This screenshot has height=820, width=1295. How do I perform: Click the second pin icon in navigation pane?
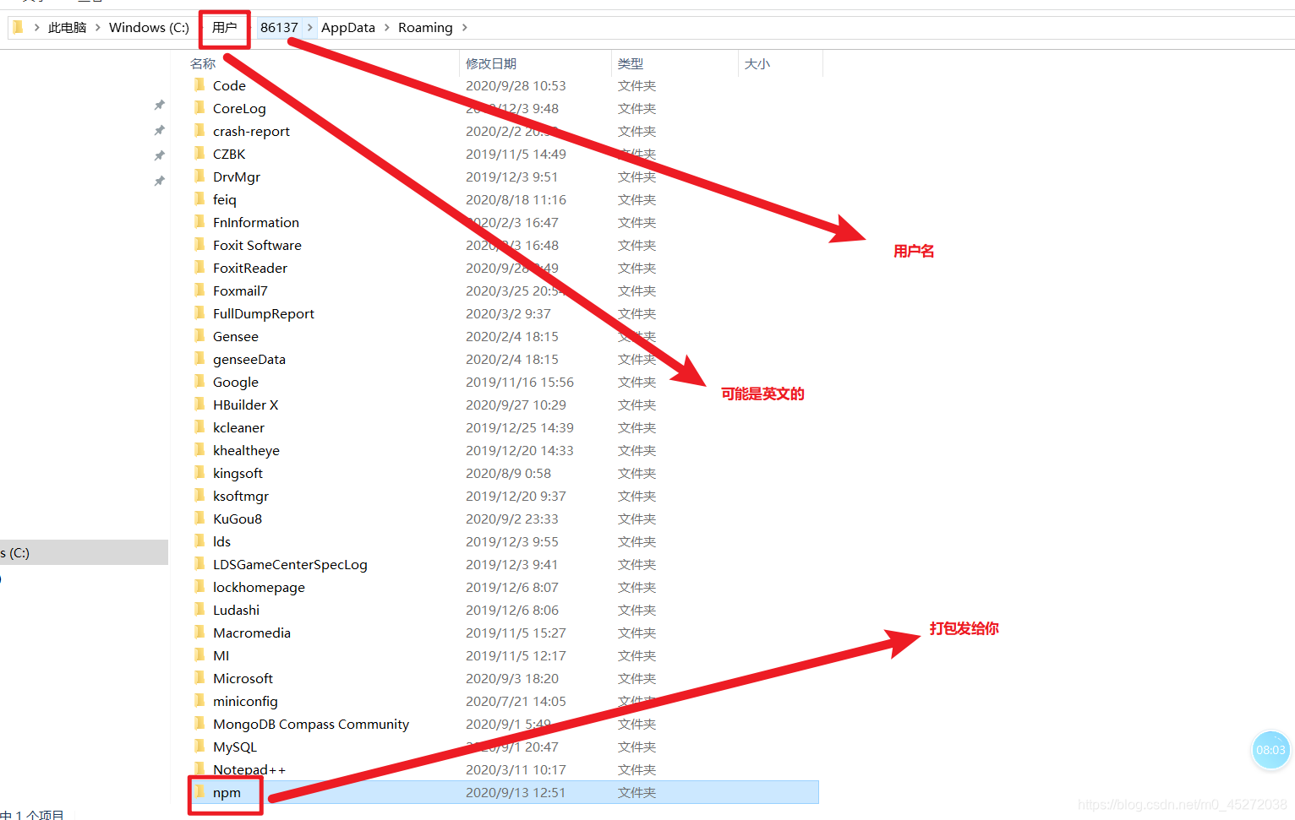pos(159,130)
